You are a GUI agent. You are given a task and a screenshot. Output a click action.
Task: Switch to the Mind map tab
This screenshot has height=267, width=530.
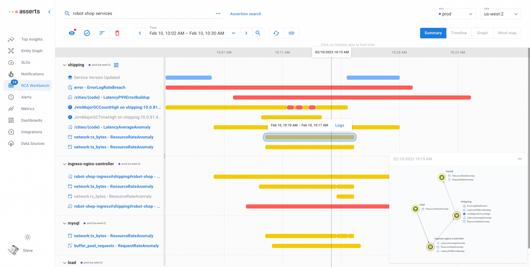[507, 33]
